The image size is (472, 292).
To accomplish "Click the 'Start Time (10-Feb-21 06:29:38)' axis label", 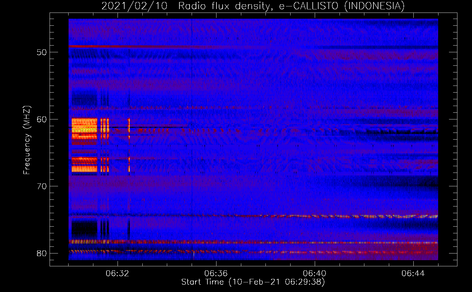I will point(253,282).
